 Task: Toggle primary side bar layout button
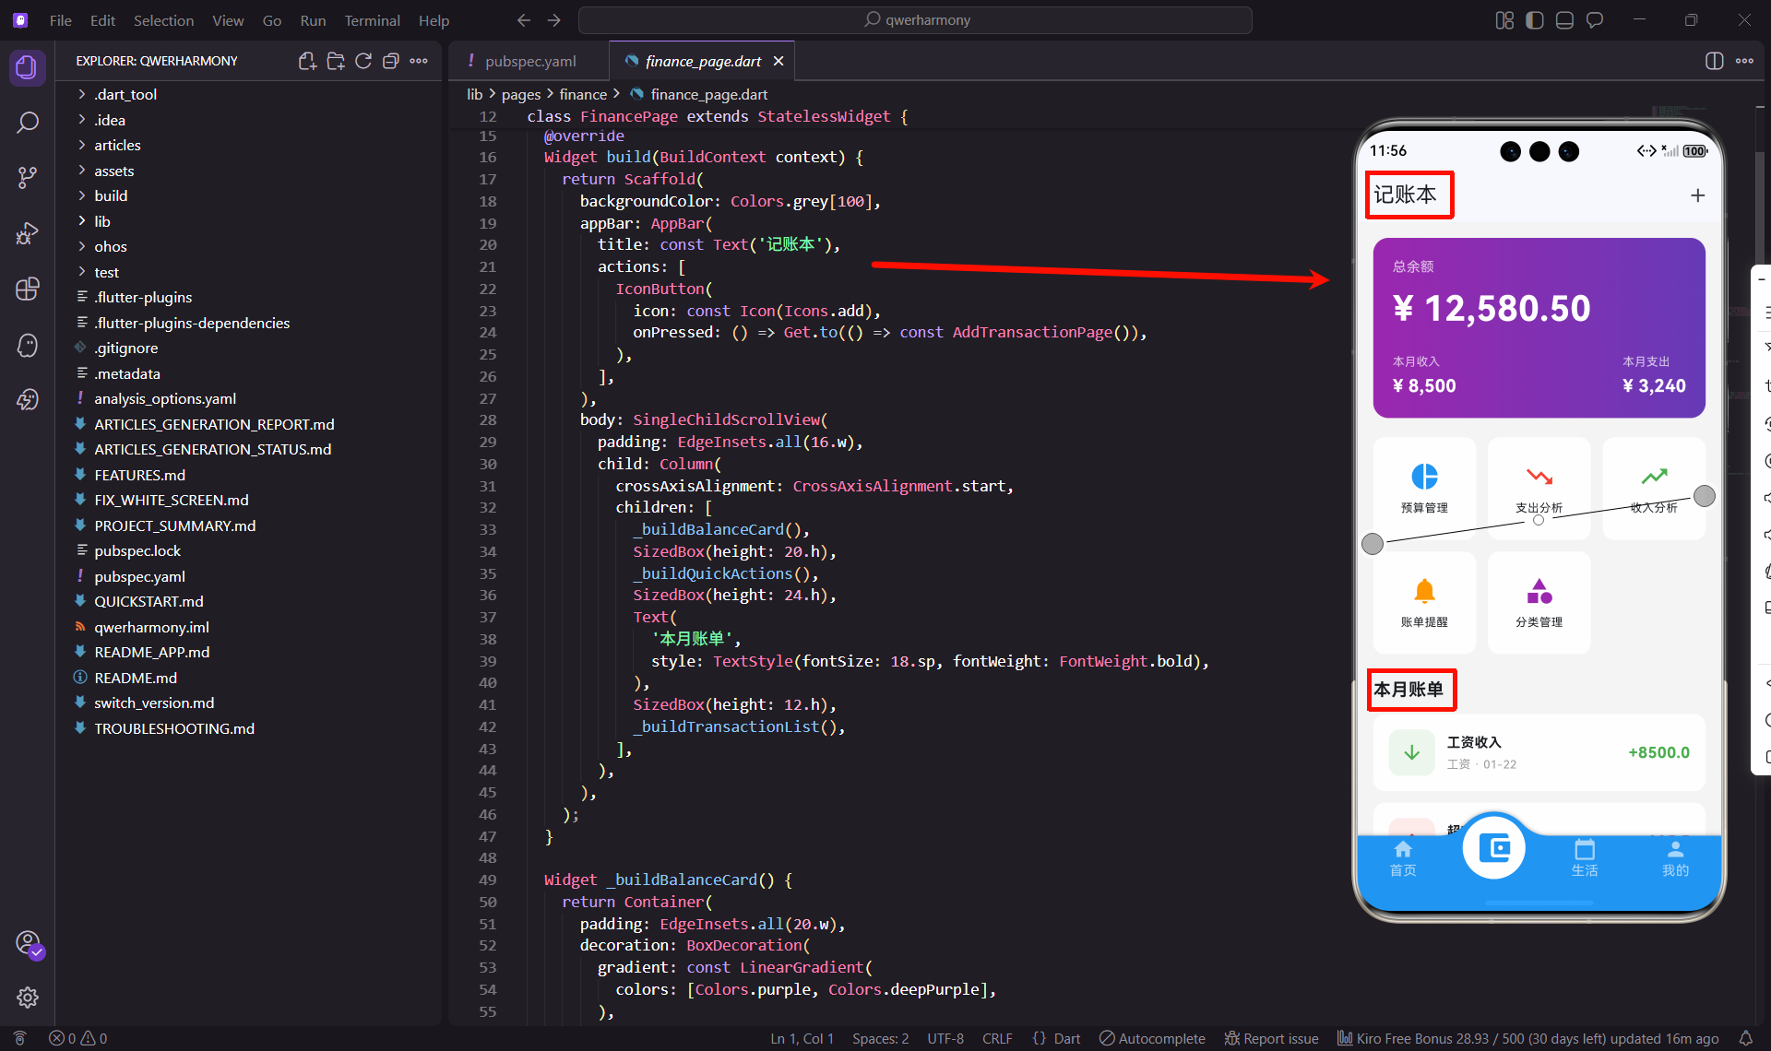(1535, 20)
